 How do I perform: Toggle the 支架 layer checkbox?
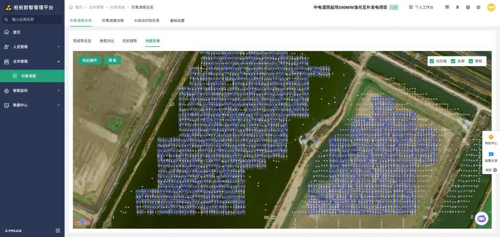453,61
